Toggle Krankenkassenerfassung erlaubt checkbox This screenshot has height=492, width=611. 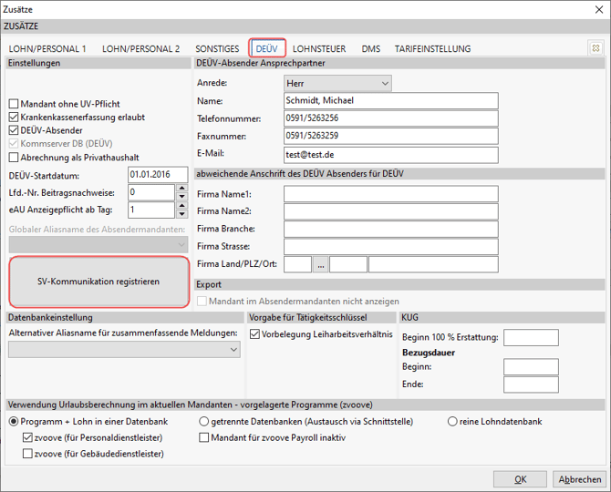point(14,118)
